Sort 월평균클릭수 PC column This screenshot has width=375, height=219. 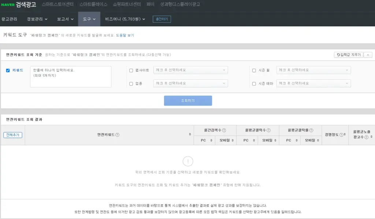254,140
